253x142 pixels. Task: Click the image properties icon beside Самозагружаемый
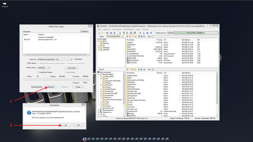click(x=122, y=36)
